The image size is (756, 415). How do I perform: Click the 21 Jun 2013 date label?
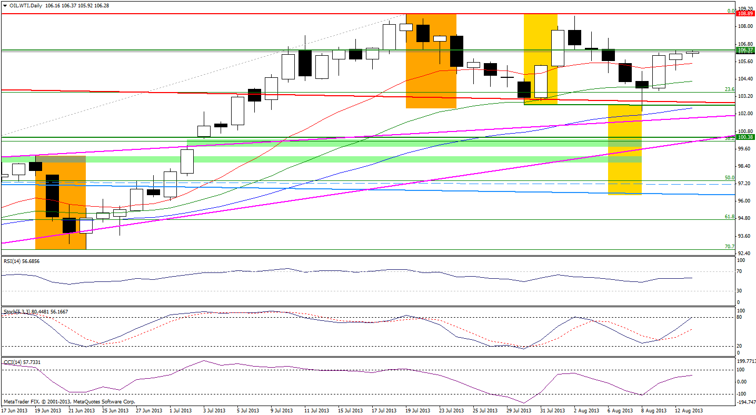[x=83, y=410]
